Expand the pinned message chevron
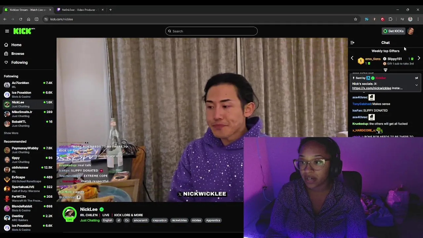The image size is (423, 238). (x=416, y=85)
